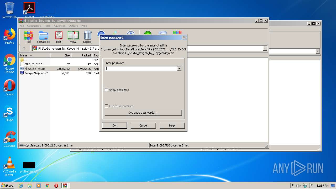Open Windows Explorer from taskbar
Screen dimensions: 336x189
click(30, 186)
